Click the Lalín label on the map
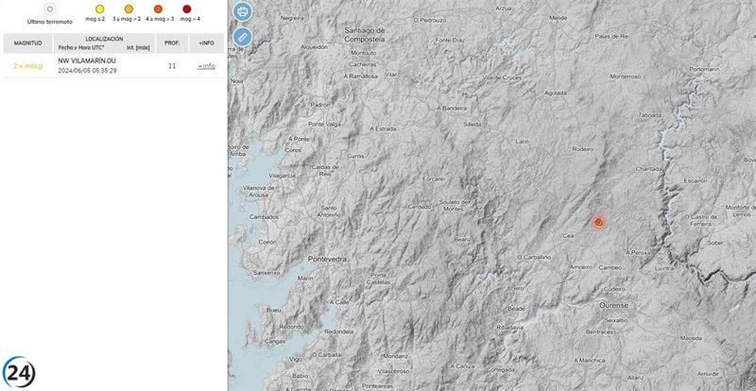The image size is (756, 391). 521,142
